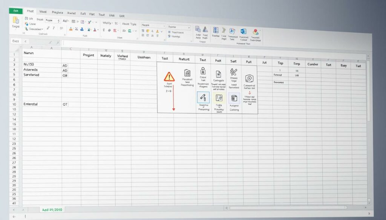Select the header cell Rafiurt
This screenshot has width=386, height=220.
pos(184,59)
